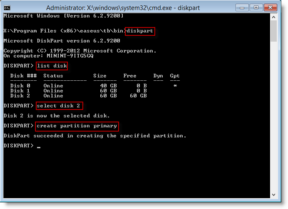The height and width of the screenshot is (209, 288).
Task: Click 'Disk 2 is now the selected disk' message
Action: 57,115
